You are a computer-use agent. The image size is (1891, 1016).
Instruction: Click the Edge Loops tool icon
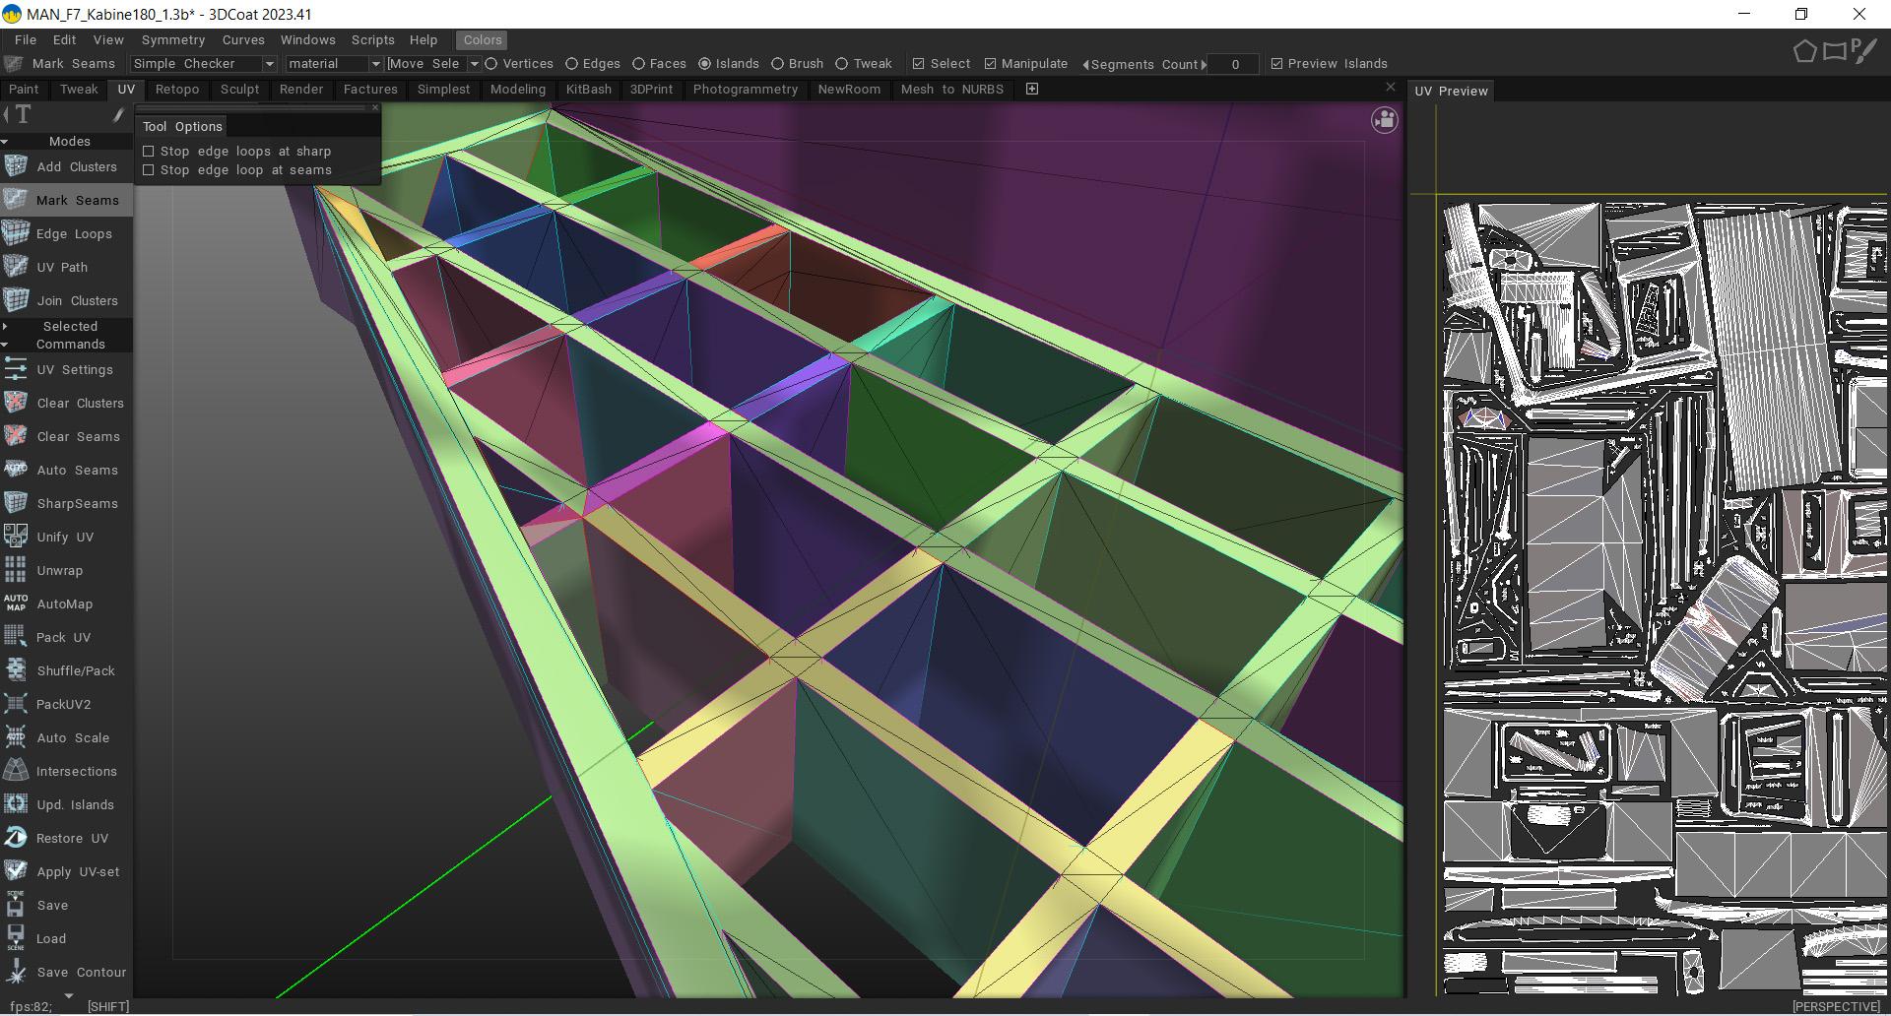click(x=16, y=233)
